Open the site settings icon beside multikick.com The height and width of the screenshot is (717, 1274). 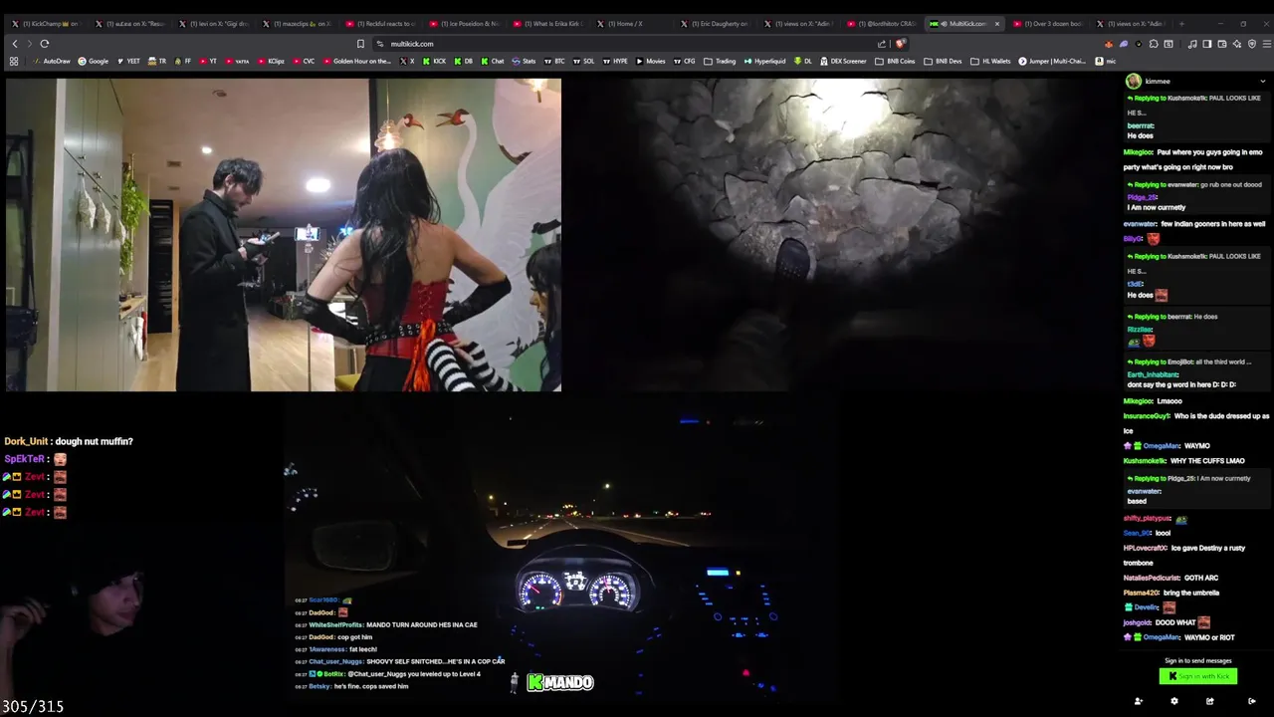(x=379, y=44)
